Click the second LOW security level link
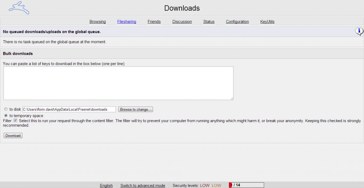The height and width of the screenshot is (188, 364). tap(216, 186)
